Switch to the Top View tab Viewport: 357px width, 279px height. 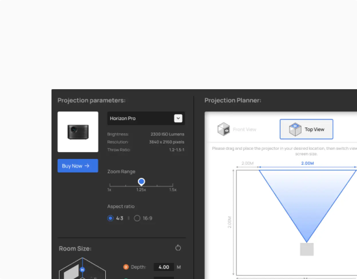[x=306, y=129]
